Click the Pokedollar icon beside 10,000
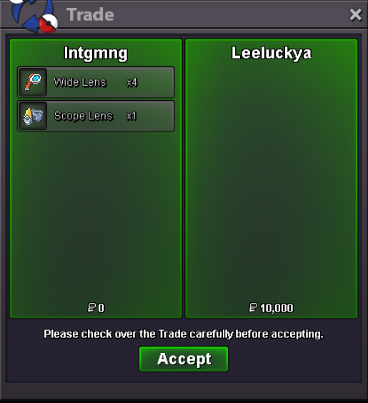 (x=253, y=308)
